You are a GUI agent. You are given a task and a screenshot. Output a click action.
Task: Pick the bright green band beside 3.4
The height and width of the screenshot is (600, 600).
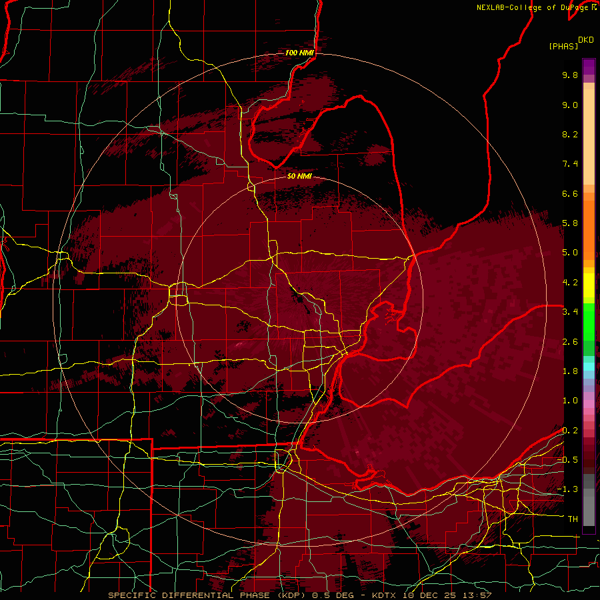(x=589, y=321)
